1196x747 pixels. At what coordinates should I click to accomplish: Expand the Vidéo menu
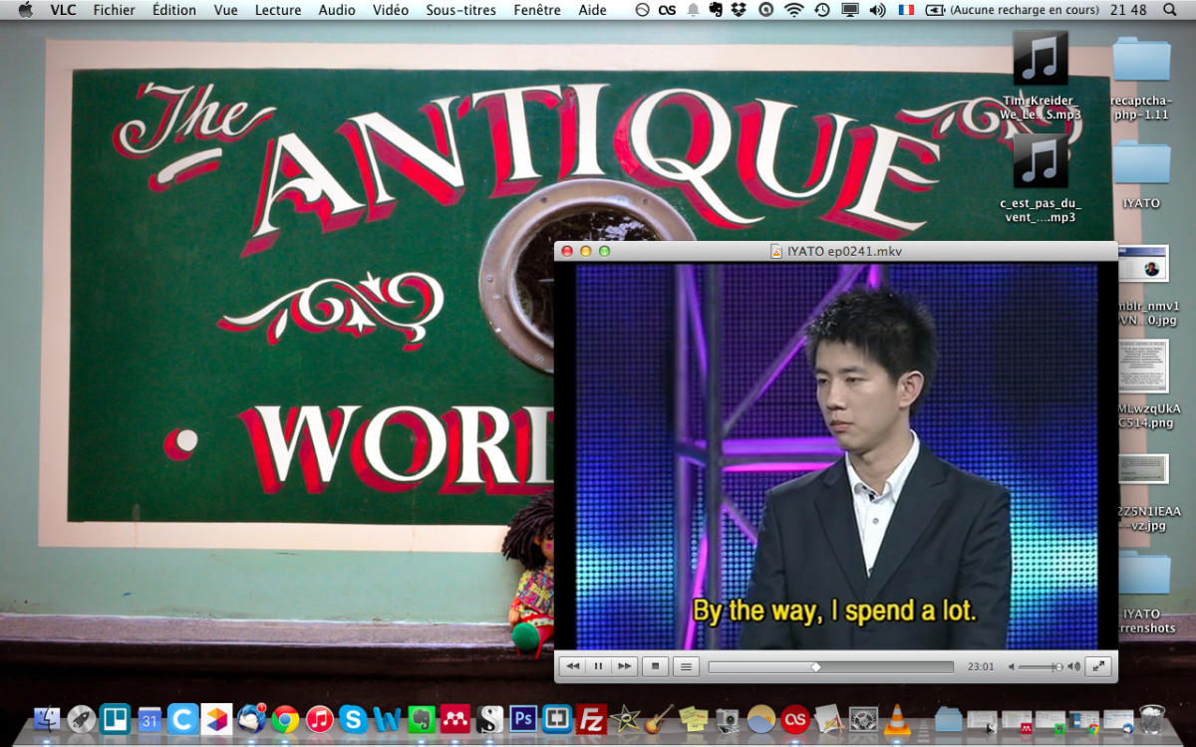coord(391,10)
